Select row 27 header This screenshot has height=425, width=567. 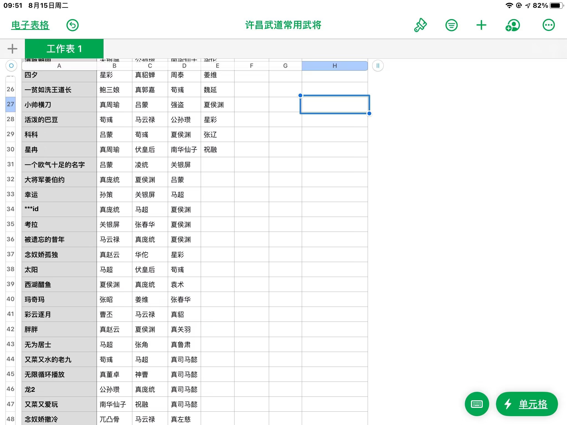tap(11, 104)
